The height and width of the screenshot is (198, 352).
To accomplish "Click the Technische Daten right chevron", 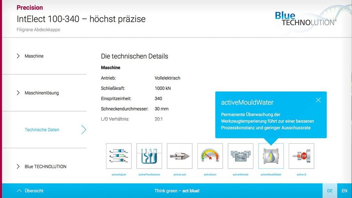I will pos(84,130).
